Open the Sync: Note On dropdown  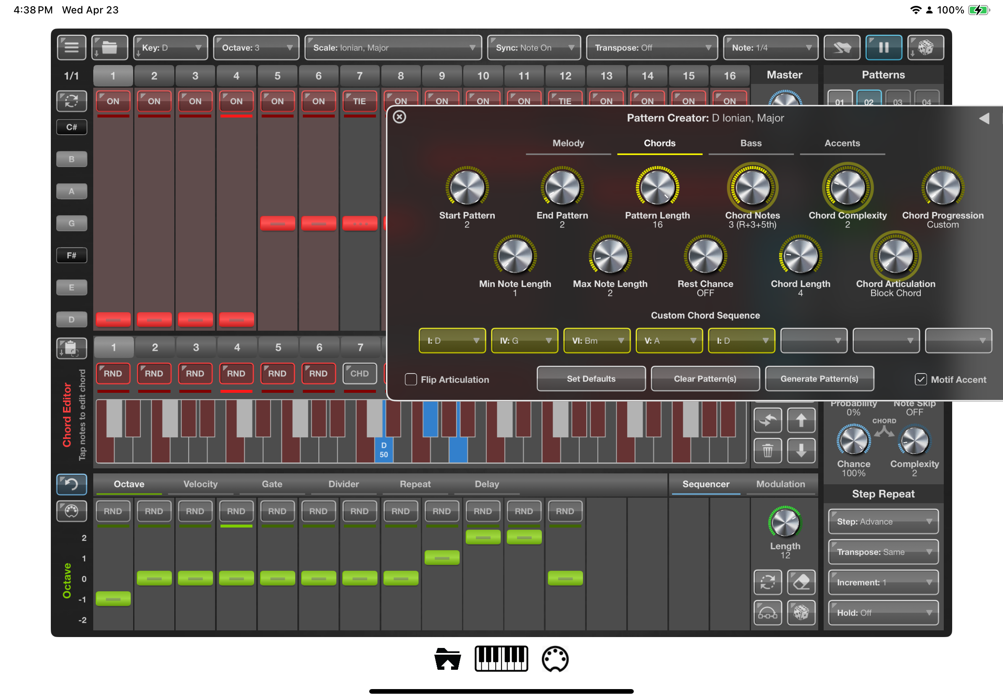click(534, 47)
